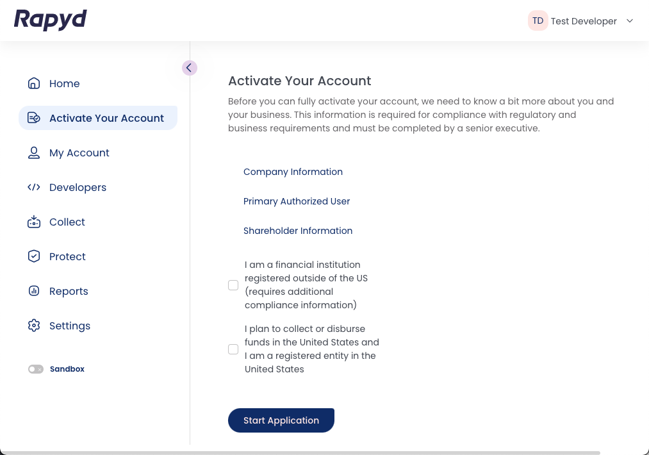The image size is (649, 455).
Task: Check the financial institution outside US checkbox
Action: (x=233, y=285)
